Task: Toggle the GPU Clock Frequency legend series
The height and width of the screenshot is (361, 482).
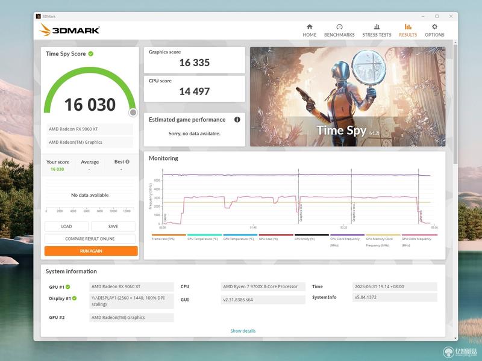Action: (419, 241)
